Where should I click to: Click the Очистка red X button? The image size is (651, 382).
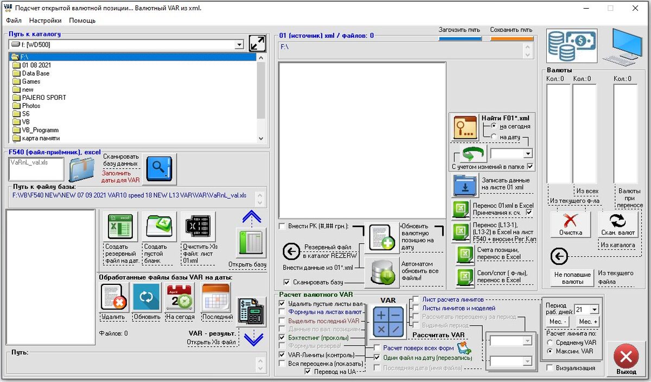coord(570,225)
